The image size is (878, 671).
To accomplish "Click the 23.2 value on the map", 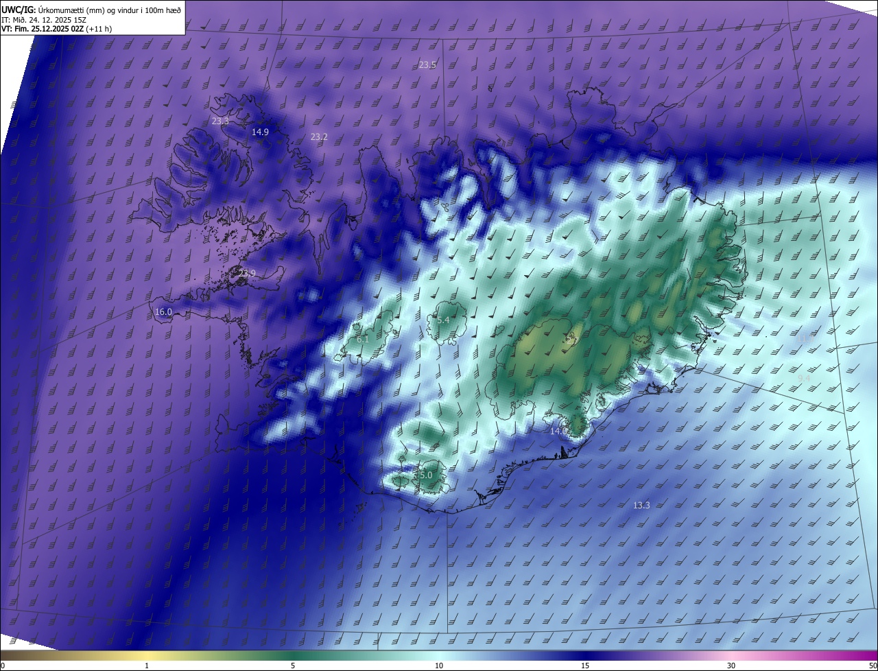I will point(319,137).
